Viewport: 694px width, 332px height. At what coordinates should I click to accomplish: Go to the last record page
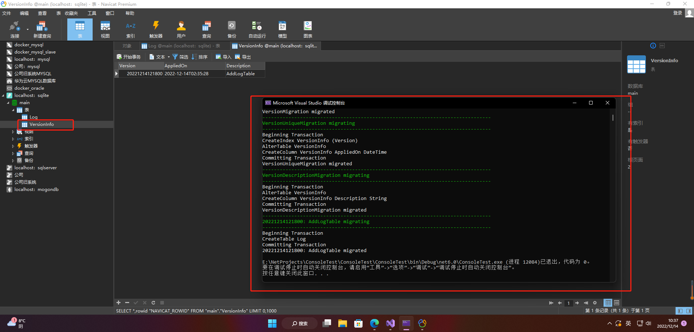click(586, 303)
